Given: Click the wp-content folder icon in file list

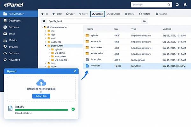Looking at the screenshot, I should 87,47.
